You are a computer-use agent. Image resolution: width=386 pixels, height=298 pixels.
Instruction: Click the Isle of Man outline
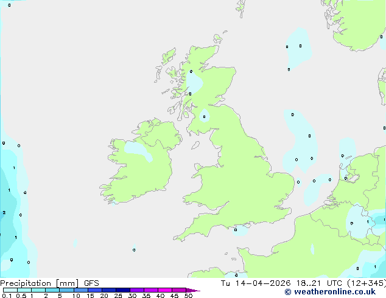(195, 145)
